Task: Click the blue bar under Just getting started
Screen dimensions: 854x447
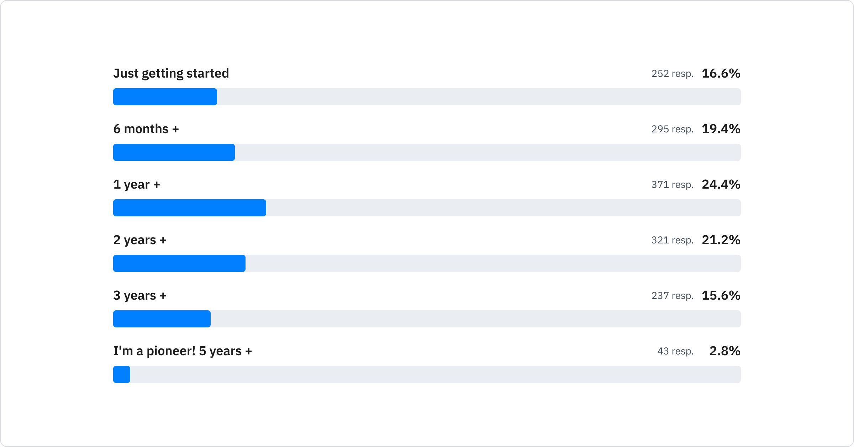Action: [x=165, y=97]
